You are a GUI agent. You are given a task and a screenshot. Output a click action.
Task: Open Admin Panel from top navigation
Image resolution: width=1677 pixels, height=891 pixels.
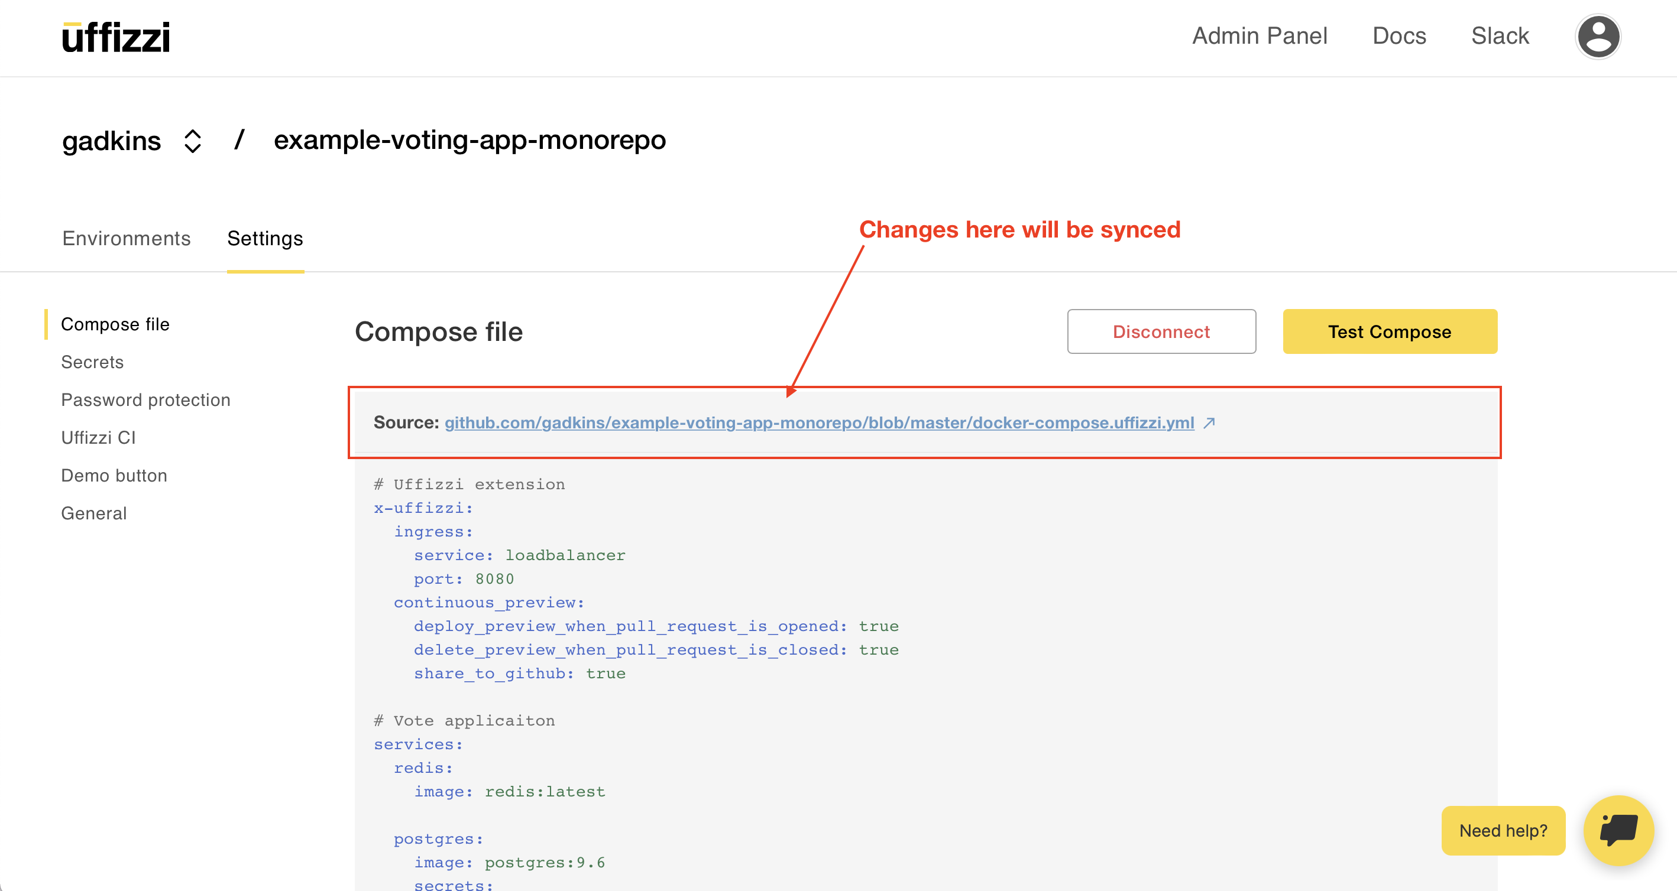1259,36
